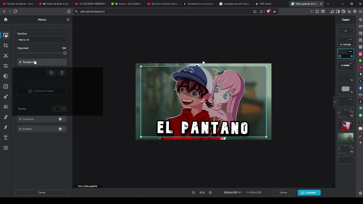This screenshot has height=204, width=363.
Task: Click the Guardar save button
Action: tap(309, 193)
